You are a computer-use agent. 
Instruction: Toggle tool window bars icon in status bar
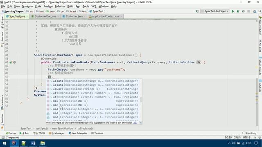click(x=3, y=138)
